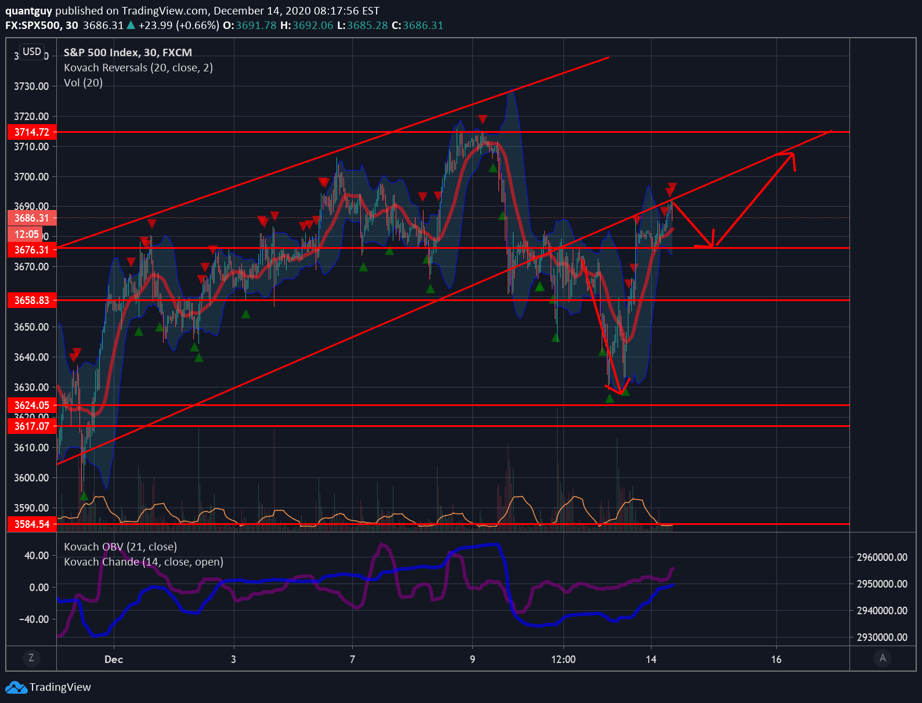The height and width of the screenshot is (703, 922).
Task: Click the 3600.00 price axis value
Action: tap(31, 478)
